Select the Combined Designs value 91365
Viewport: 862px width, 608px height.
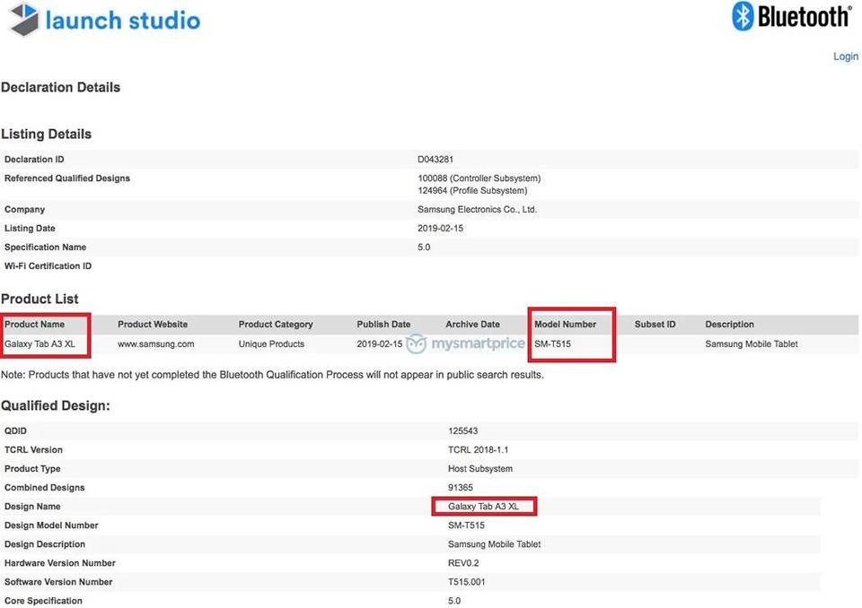click(x=460, y=487)
